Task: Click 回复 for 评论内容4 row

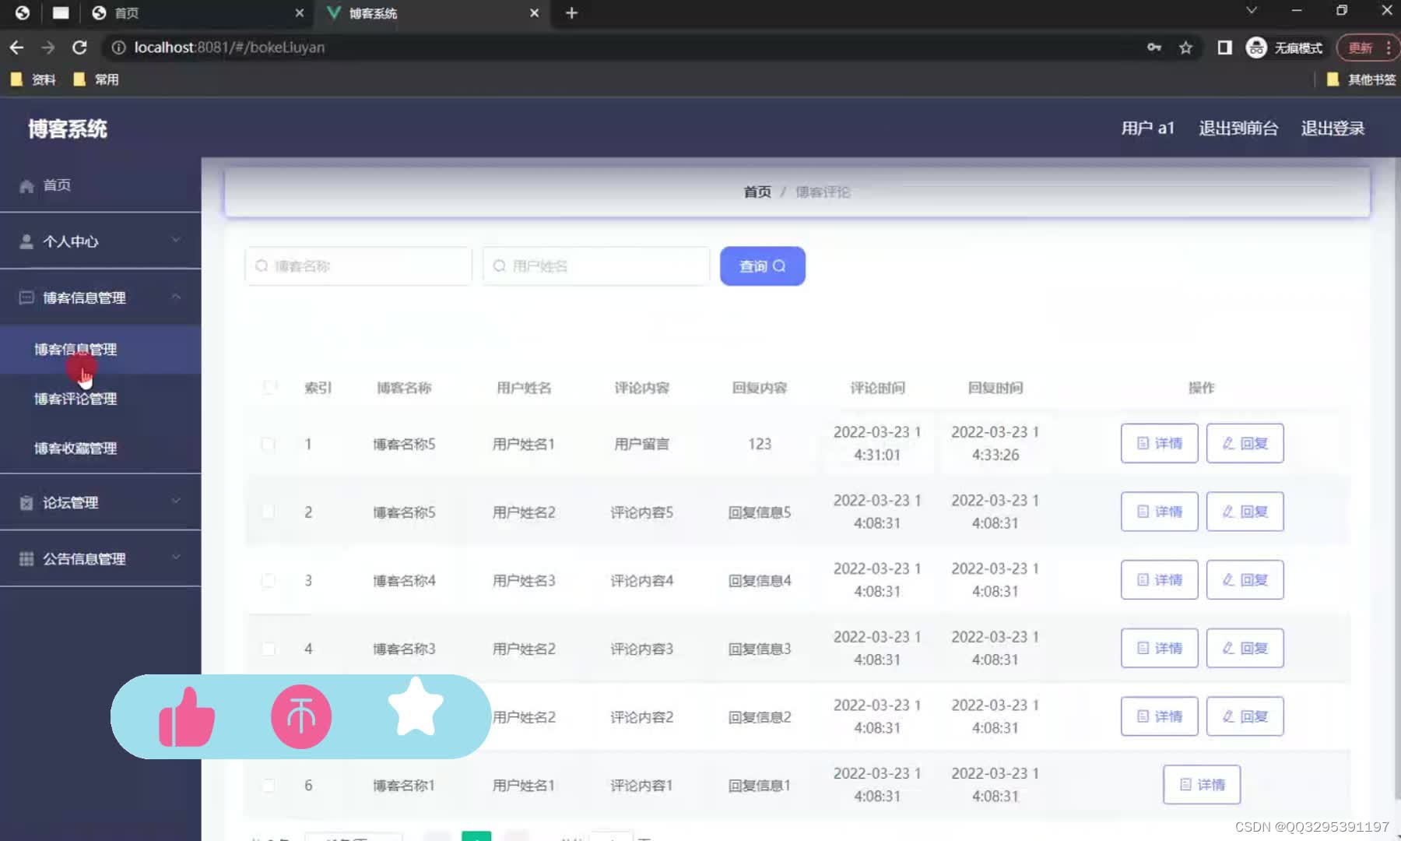Action: click(x=1245, y=580)
